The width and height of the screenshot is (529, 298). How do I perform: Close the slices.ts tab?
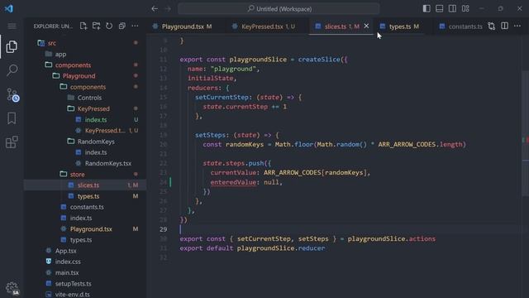[366, 26]
